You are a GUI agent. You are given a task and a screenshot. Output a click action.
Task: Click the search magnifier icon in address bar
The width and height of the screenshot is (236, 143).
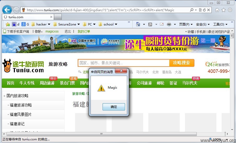[x=192, y=10]
